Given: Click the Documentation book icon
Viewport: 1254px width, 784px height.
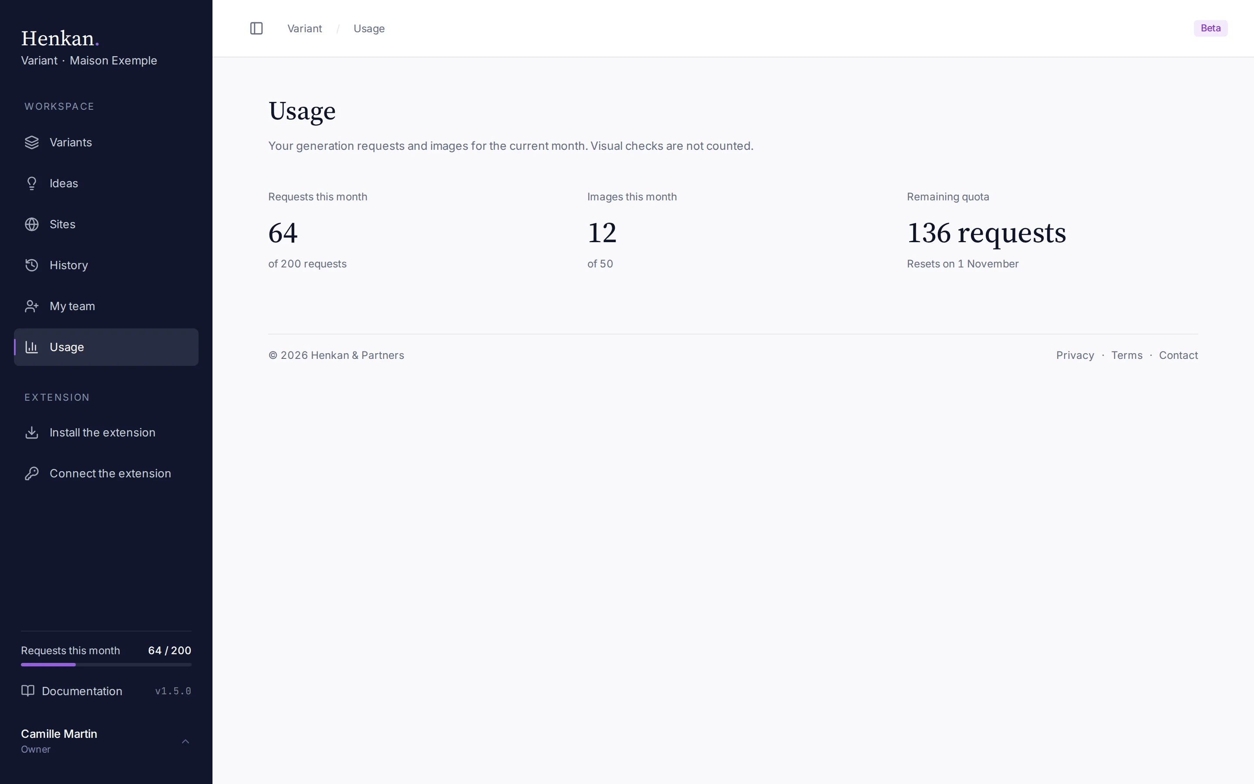Looking at the screenshot, I should point(28,691).
